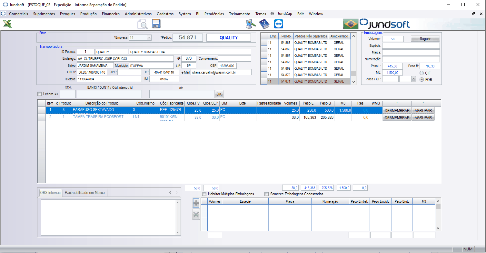
Task: Select the OBS Internas tab
Action: 50,193
